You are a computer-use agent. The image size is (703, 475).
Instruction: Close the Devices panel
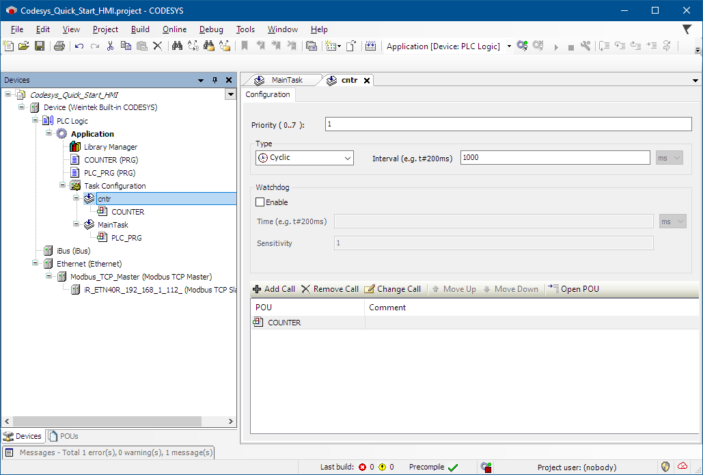coord(229,80)
